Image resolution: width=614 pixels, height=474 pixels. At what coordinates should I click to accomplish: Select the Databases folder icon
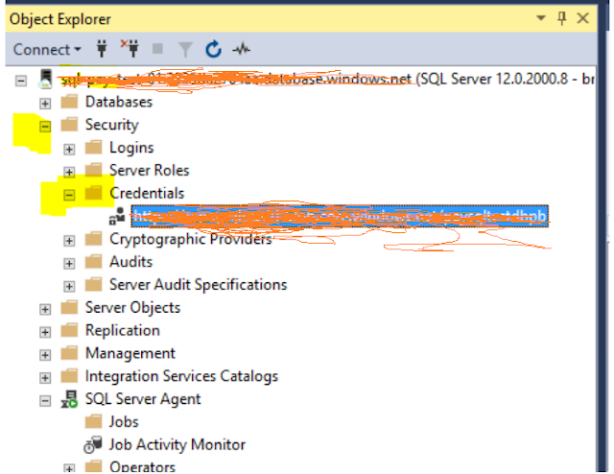(70, 102)
